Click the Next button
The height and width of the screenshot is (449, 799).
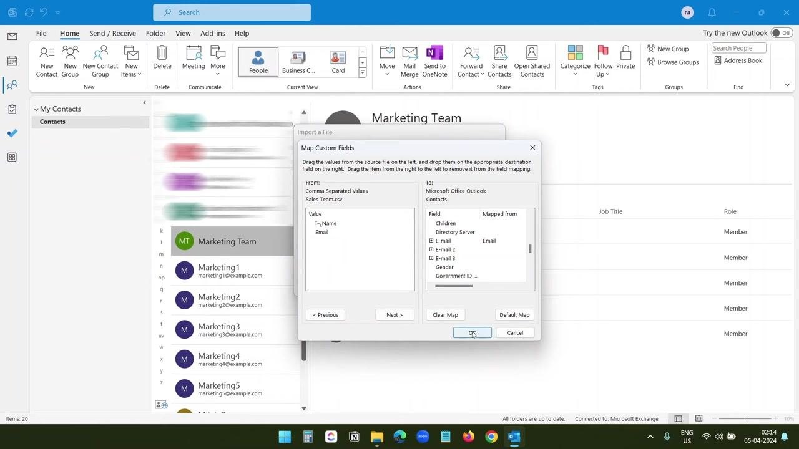pyautogui.click(x=395, y=315)
